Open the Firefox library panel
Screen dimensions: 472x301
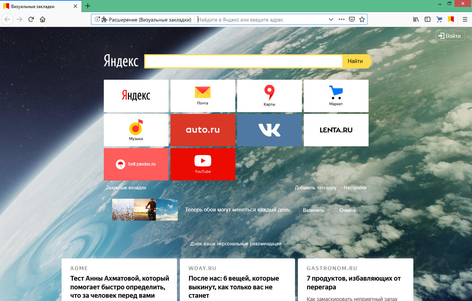[416, 19]
